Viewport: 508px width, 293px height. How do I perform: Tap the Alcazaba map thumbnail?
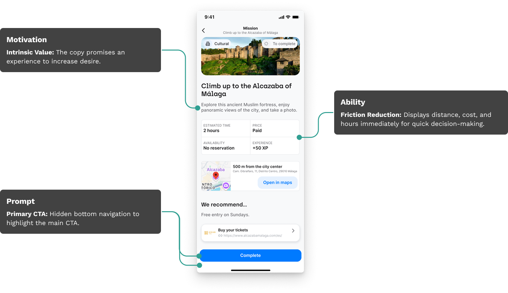pos(216,176)
